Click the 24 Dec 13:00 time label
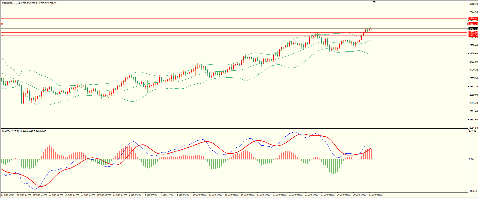Viewport: 478px width, 198px height. [x=72, y=195]
